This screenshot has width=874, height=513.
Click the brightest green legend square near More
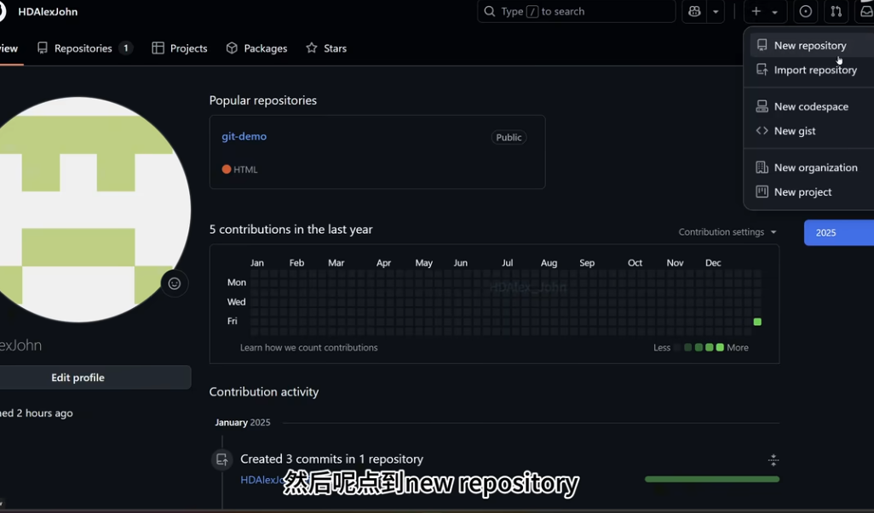click(x=720, y=347)
